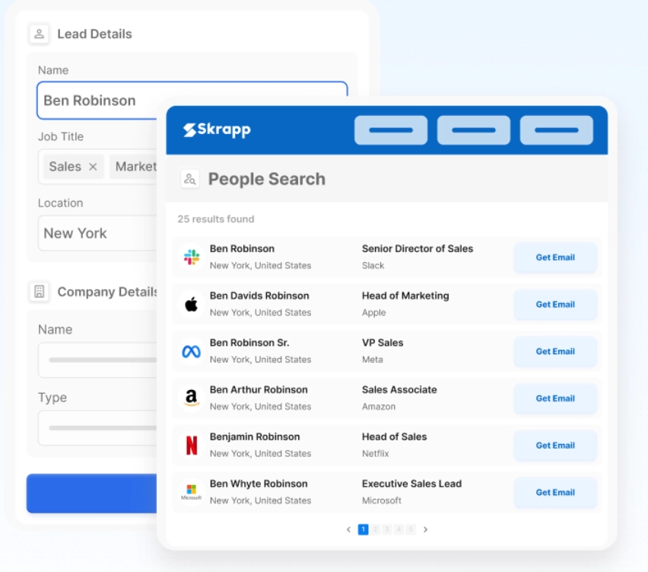Click the first header menu placeholder button
The image size is (648, 572).
[391, 130]
